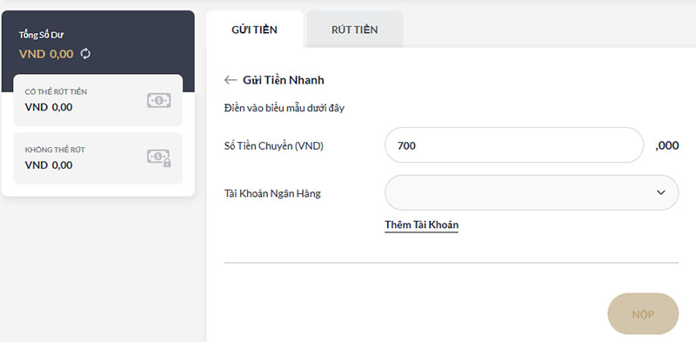Click the Điền vào biểu mẫu dưới đây text
Screen dimensions: 696x342
tap(284, 108)
